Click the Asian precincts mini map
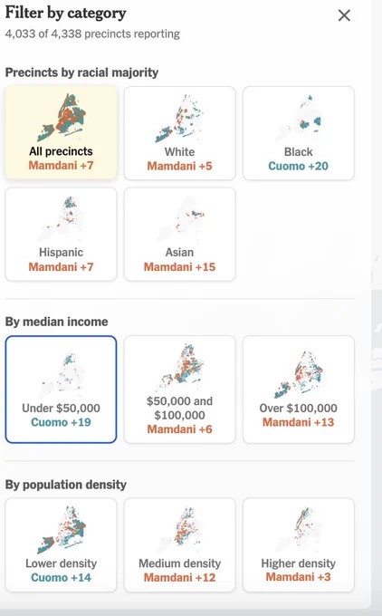The image size is (382, 616). [180, 219]
